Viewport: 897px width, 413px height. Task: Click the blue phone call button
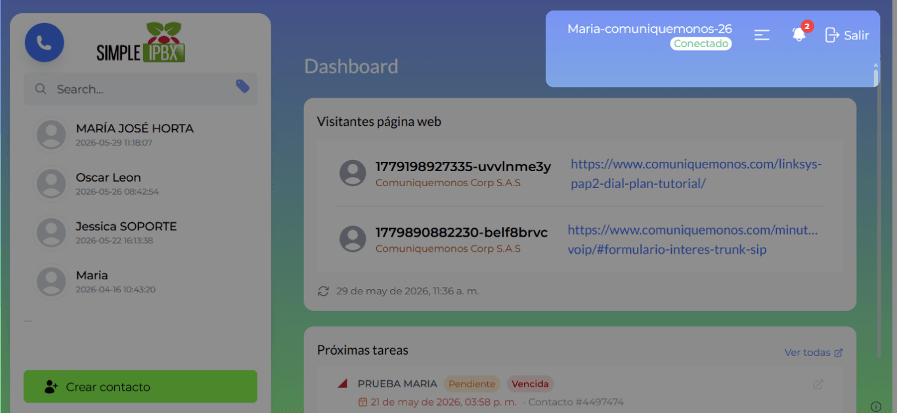[44, 43]
